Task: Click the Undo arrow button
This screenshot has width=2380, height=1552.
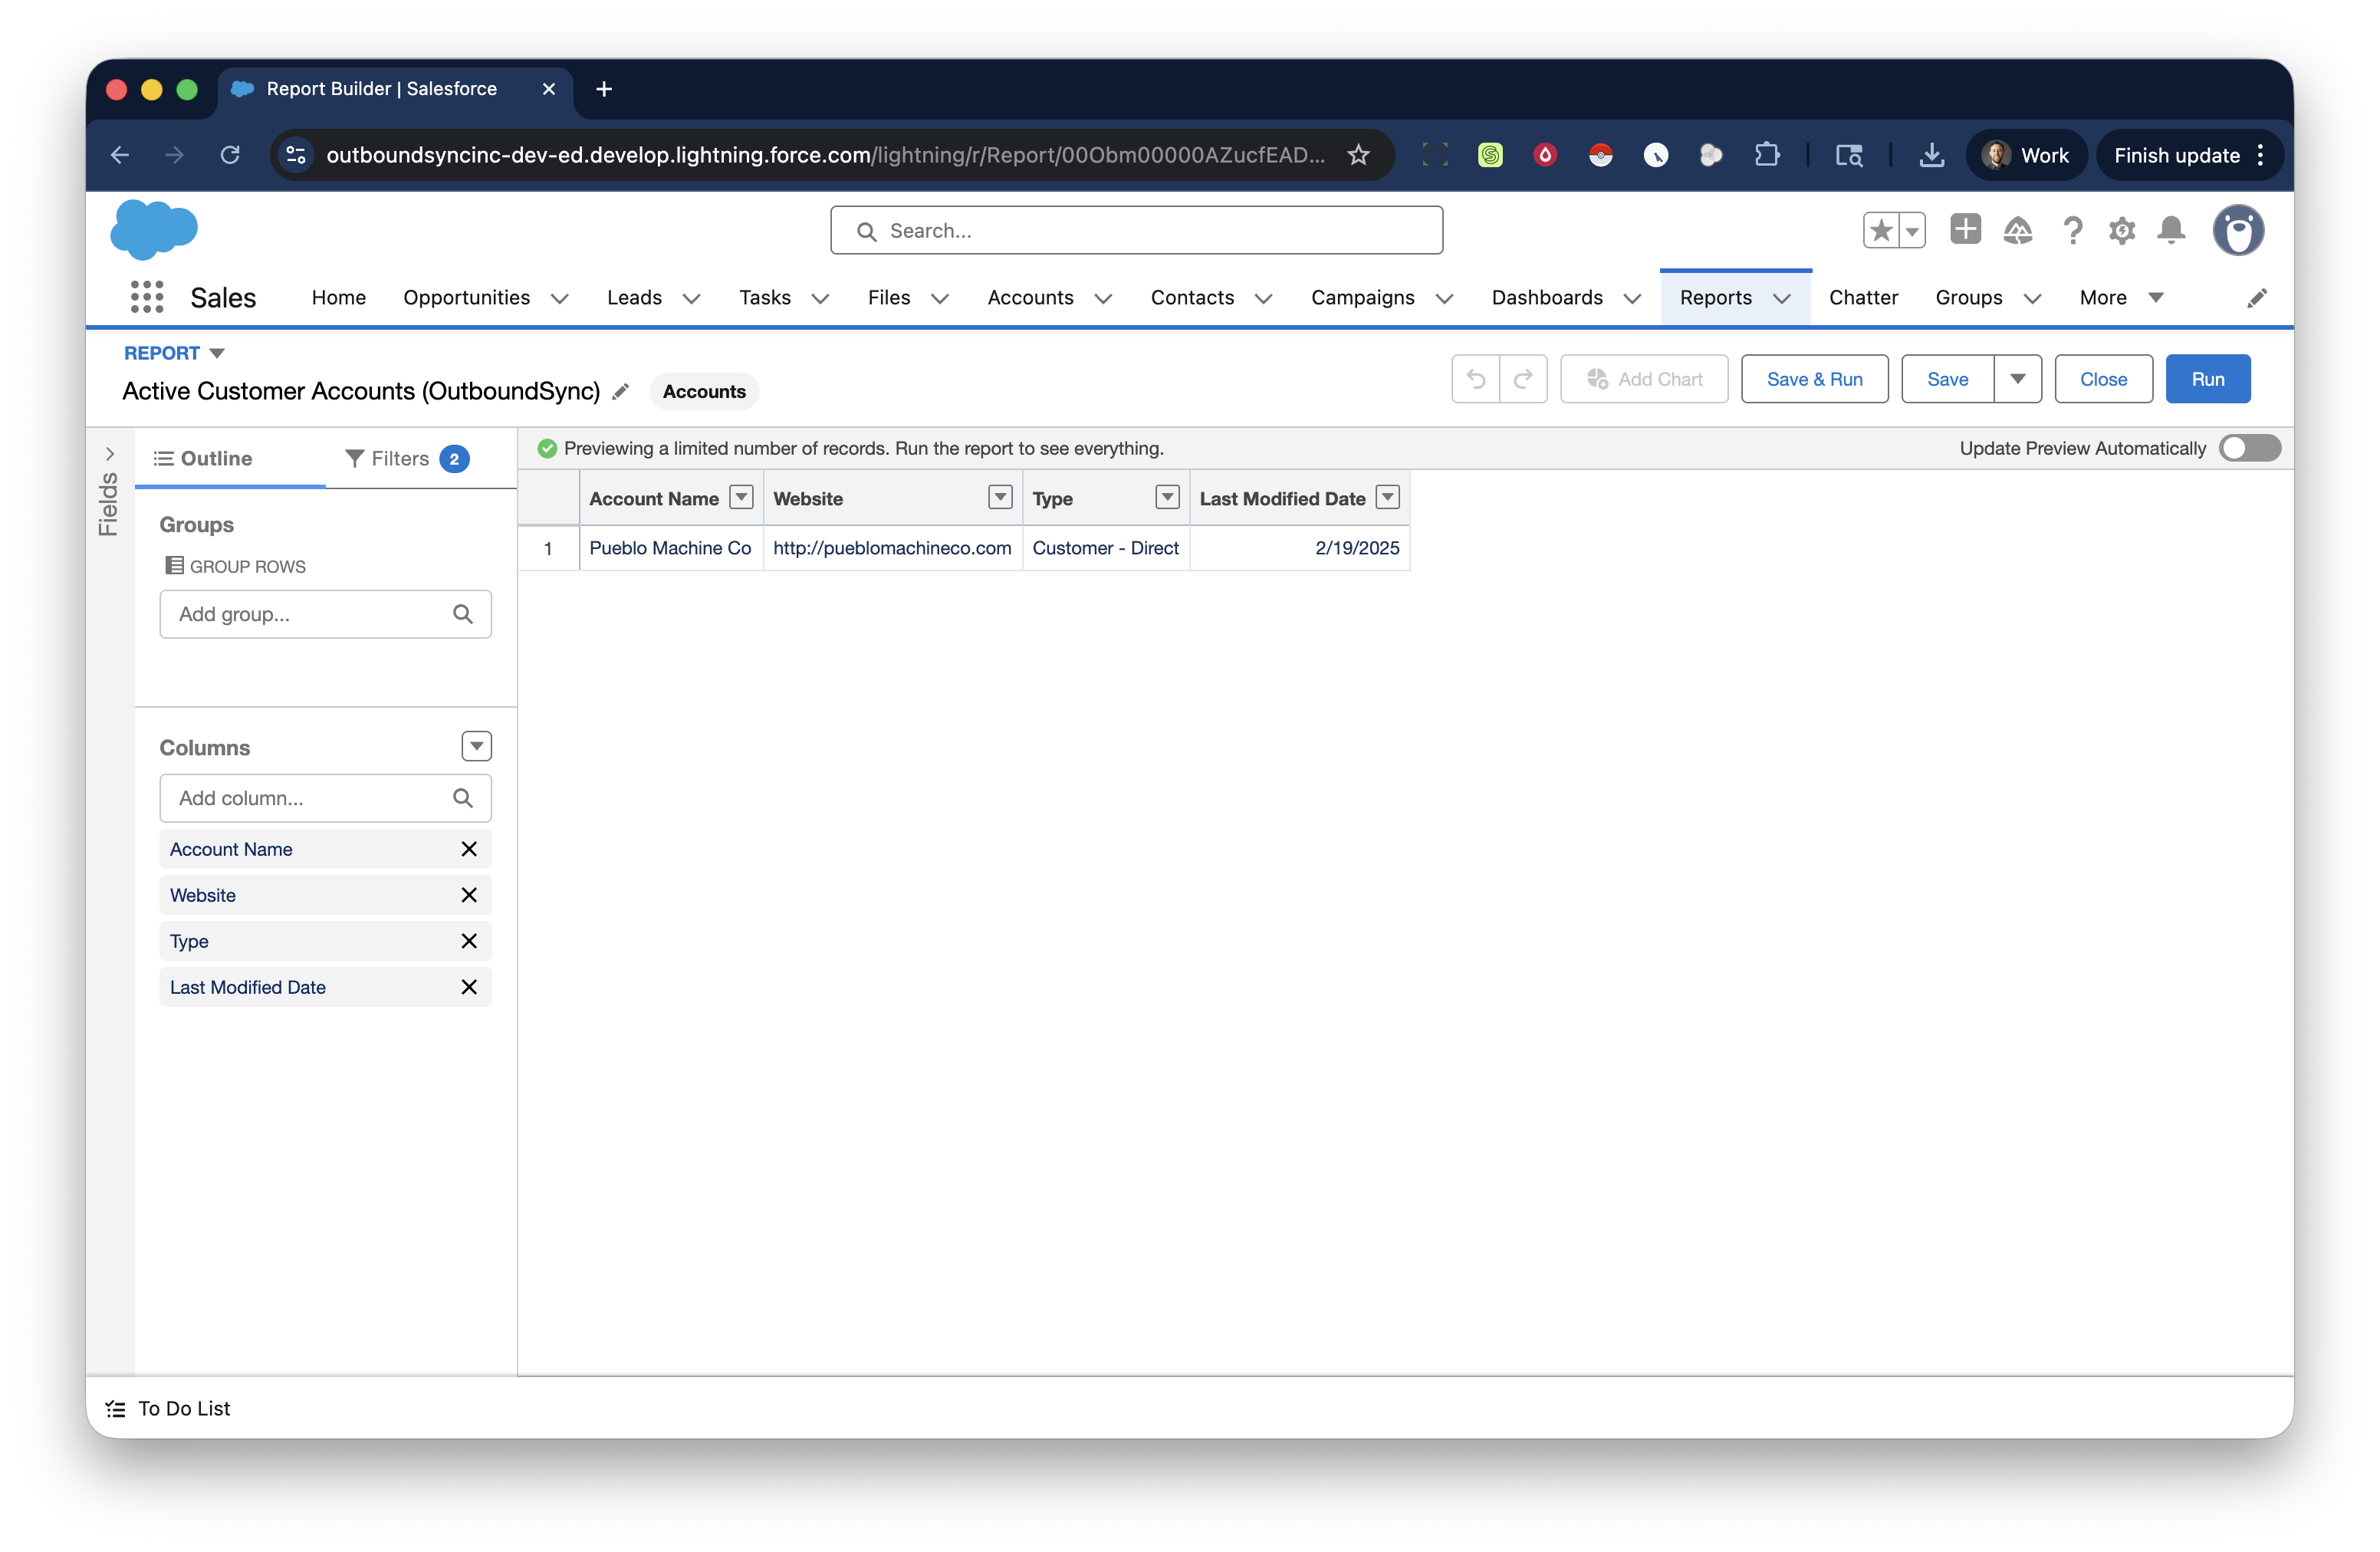Action: 1476,379
